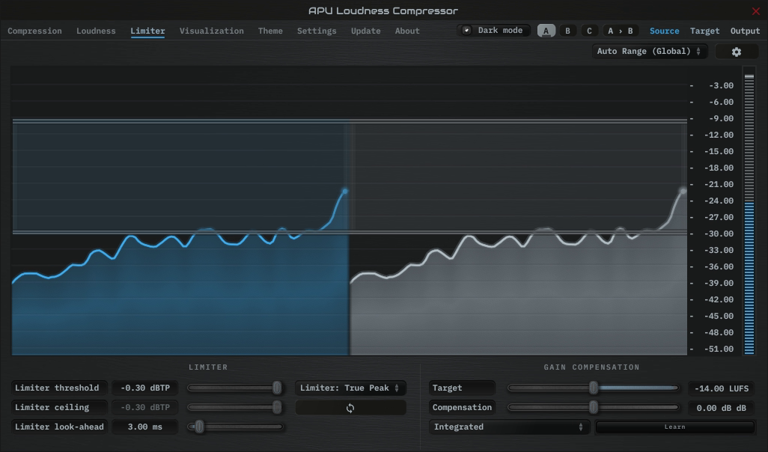
Task: Open the Visualization tab
Action: pyautogui.click(x=212, y=31)
